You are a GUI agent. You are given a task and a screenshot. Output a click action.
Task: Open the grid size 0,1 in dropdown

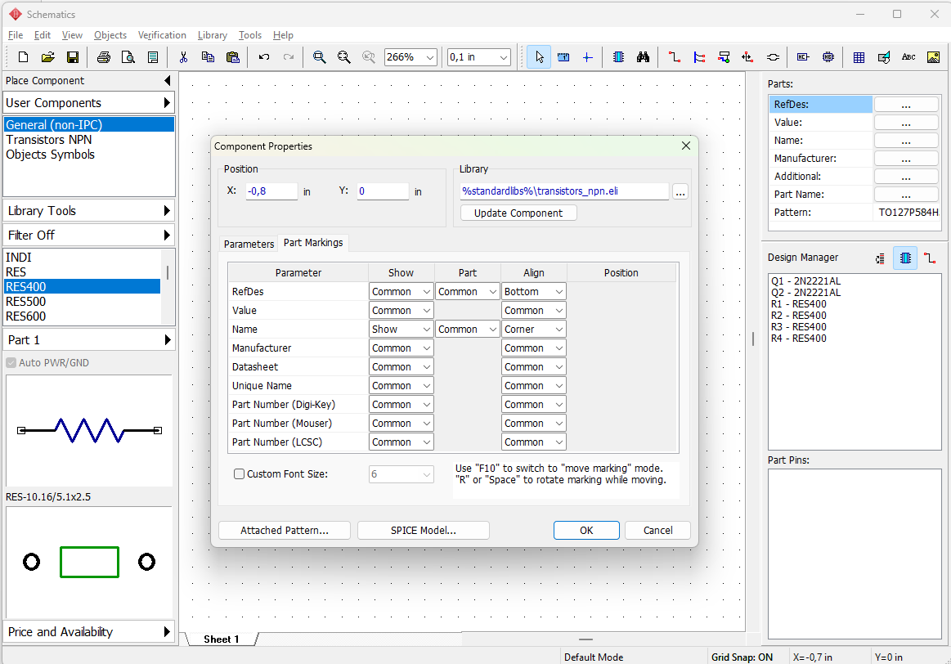pos(504,57)
